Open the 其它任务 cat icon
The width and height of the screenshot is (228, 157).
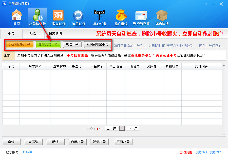[100, 17]
